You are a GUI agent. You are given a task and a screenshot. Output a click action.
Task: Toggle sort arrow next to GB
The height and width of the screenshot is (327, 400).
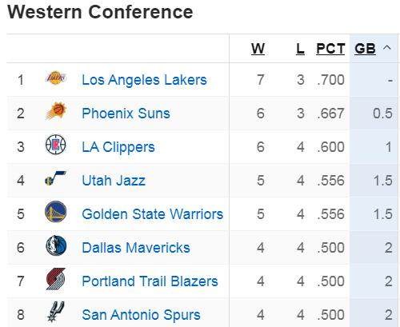(387, 48)
